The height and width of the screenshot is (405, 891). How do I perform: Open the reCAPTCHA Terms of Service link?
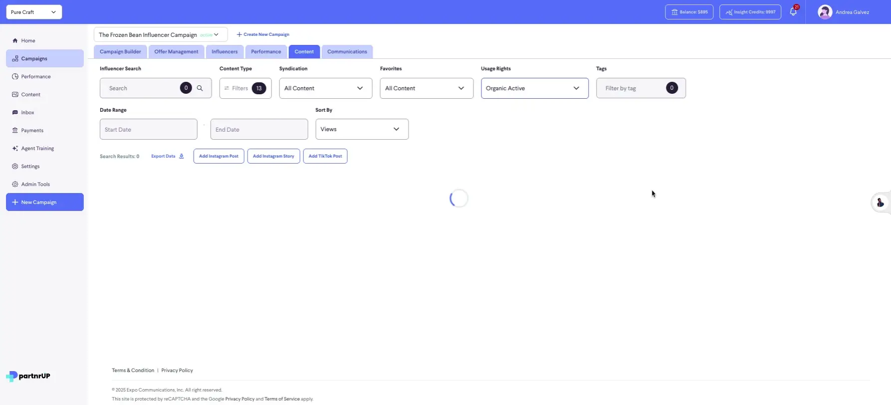coord(282,399)
